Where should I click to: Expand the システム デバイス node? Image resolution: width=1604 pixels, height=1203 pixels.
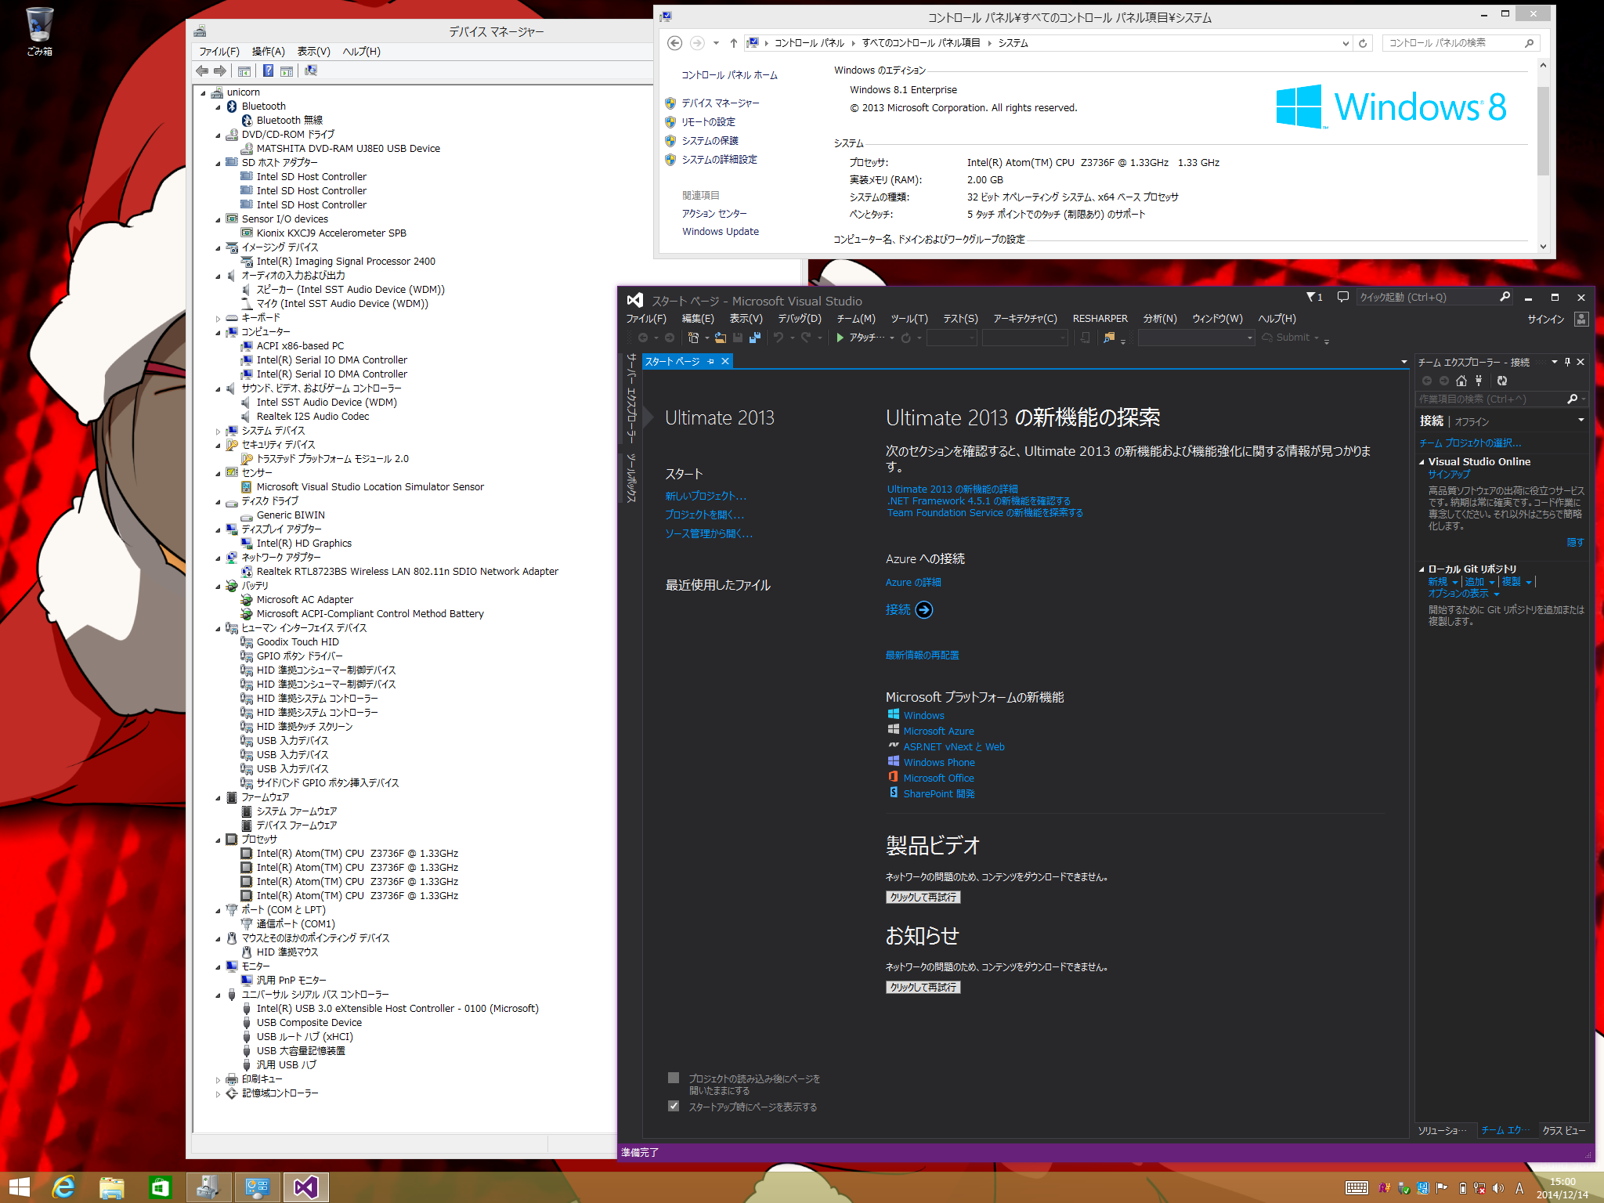click(219, 432)
